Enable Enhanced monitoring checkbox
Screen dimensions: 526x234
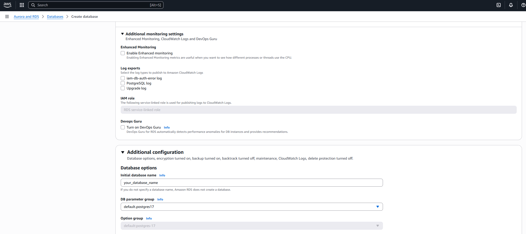click(123, 53)
